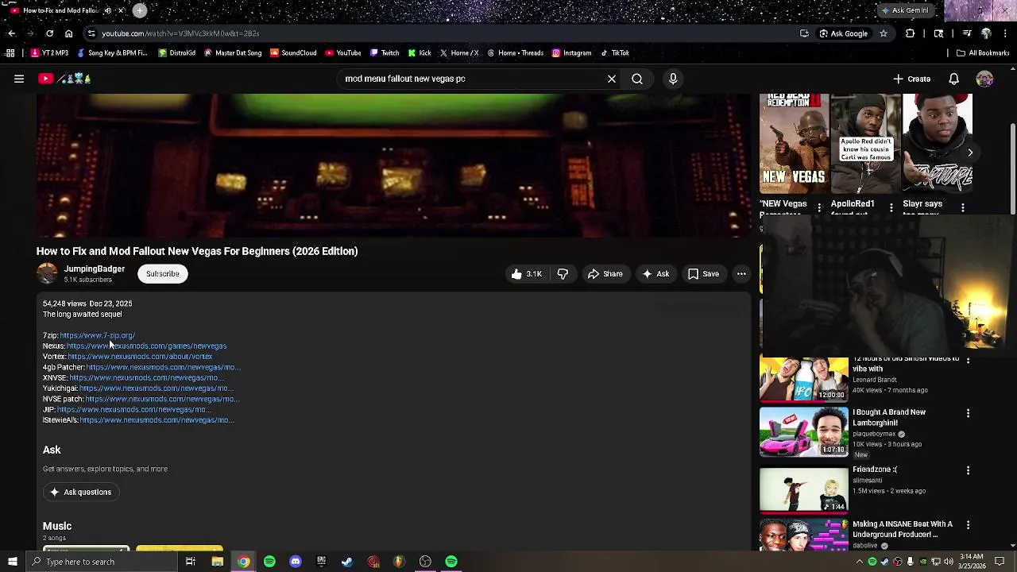Open the account avatar menu

click(x=984, y=79)
